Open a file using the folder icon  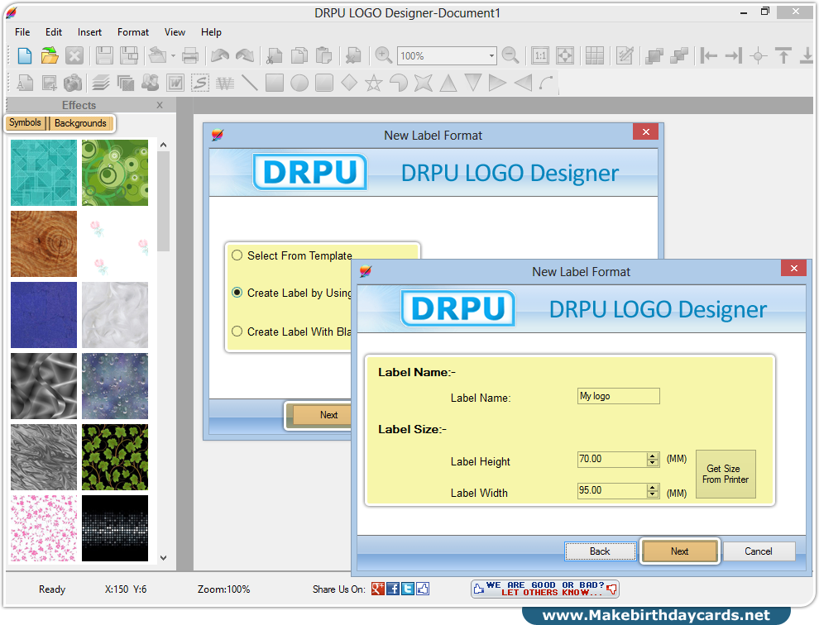(x=50, y=55)
